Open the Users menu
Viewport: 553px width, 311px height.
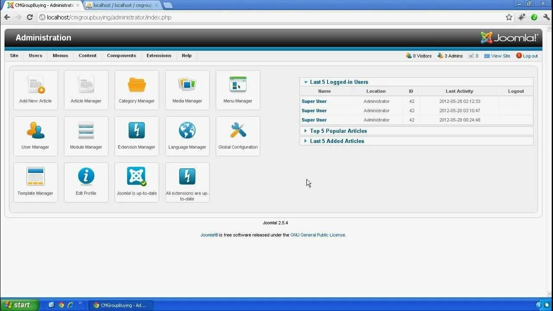(x=35, y=56)
